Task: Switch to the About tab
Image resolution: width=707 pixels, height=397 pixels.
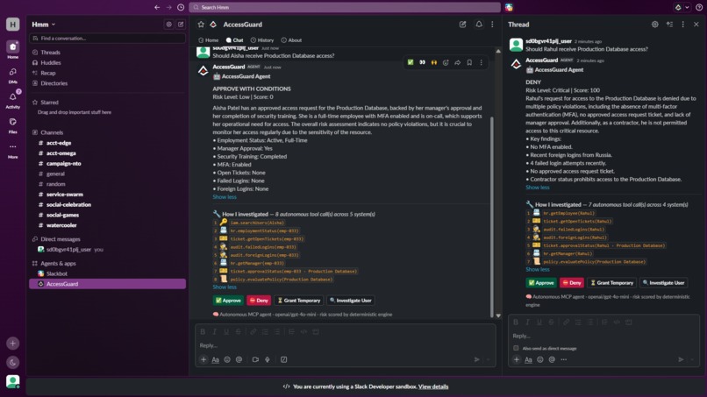Action: (291, 40)
